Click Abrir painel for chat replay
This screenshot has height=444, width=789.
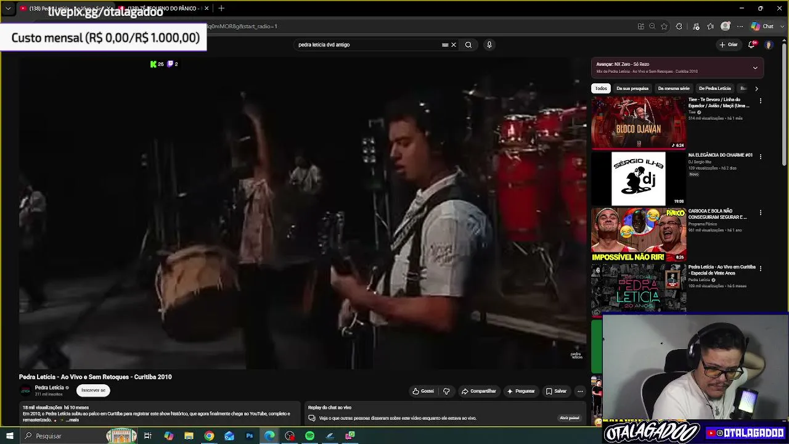[570, 418]
